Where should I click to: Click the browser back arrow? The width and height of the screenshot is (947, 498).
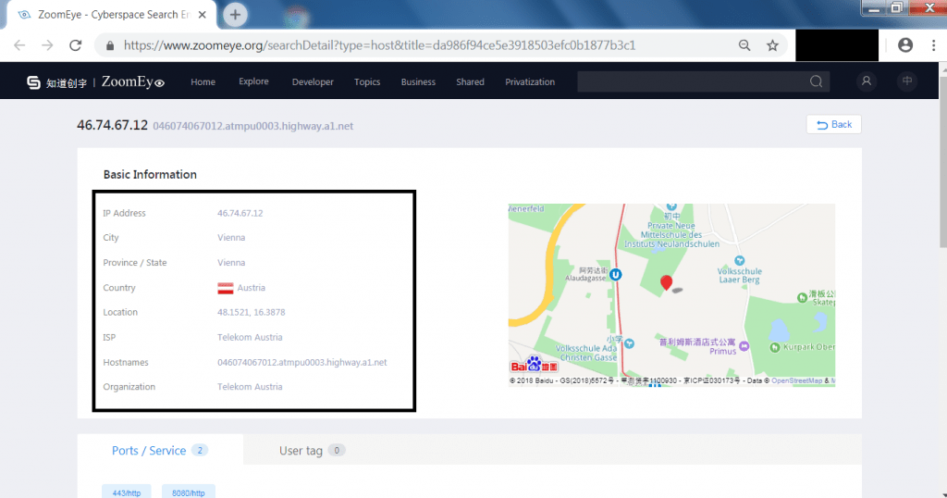pyautogui.click(x=19, y=45)
